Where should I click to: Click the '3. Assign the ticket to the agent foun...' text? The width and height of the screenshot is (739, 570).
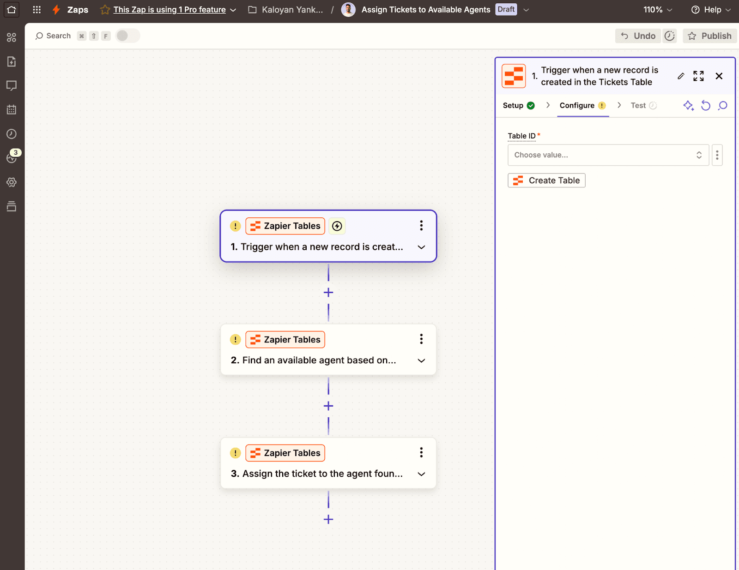click(317, 474)
